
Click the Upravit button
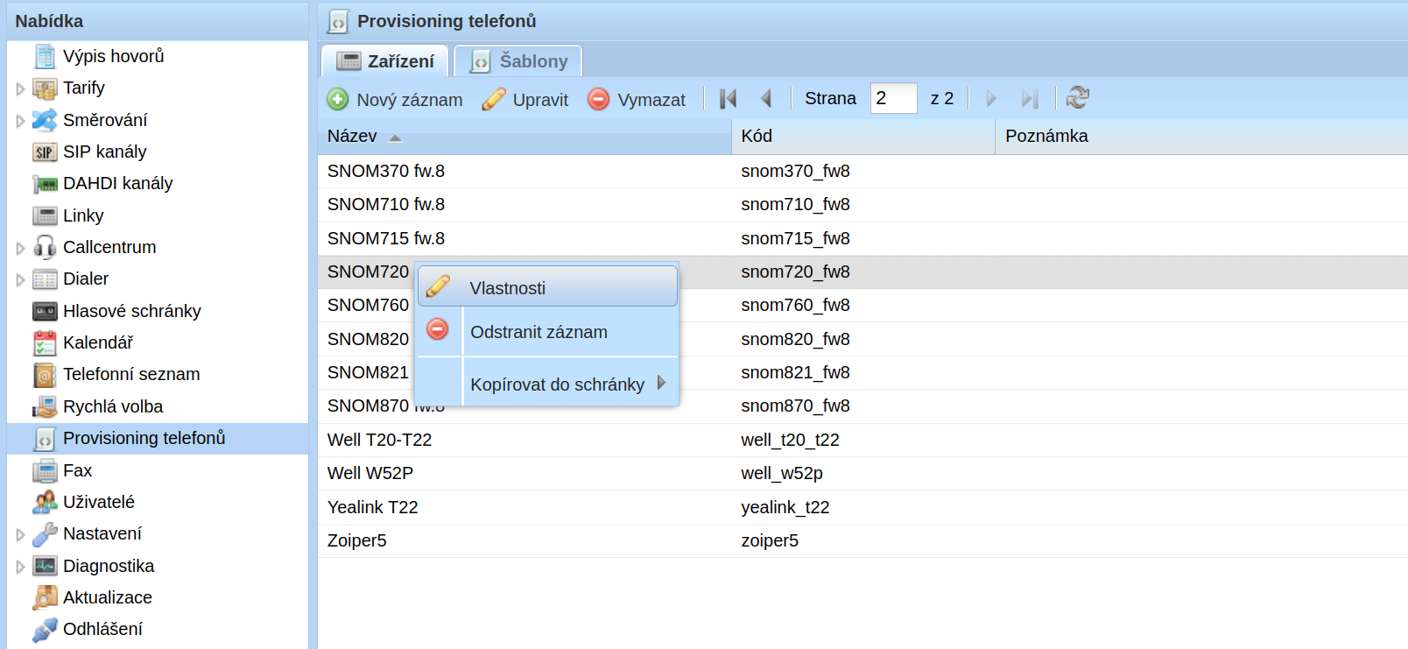pyautogui.click(x=525, y=100)
